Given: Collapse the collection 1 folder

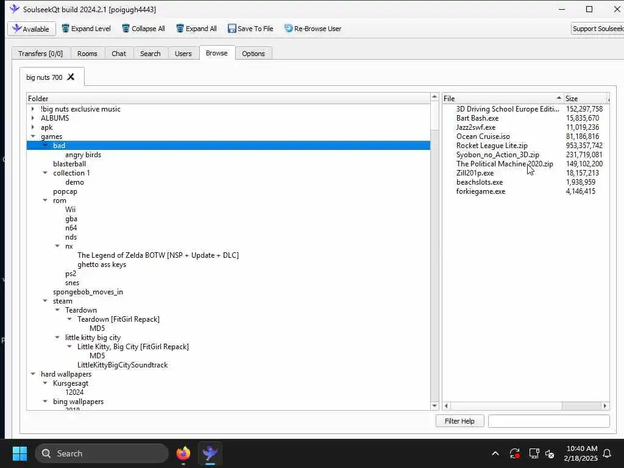Looking at the screenshot, I should click(x=45, y=172).
